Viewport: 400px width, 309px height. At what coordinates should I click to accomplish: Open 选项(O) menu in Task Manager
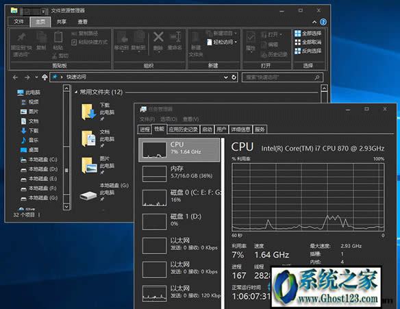168,119
